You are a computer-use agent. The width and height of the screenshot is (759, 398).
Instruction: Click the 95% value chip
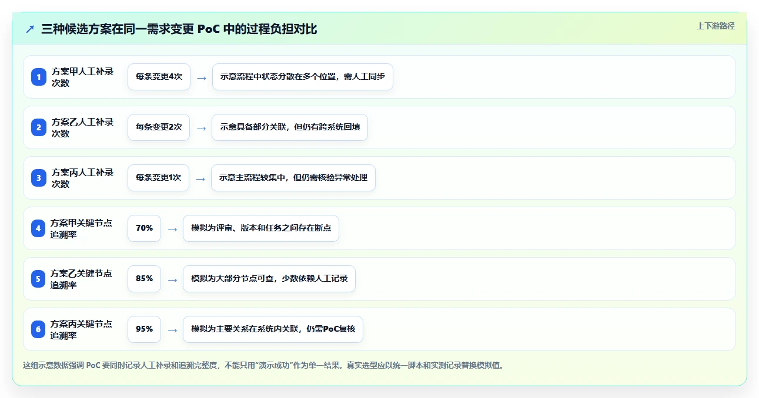tap(144, 329)
